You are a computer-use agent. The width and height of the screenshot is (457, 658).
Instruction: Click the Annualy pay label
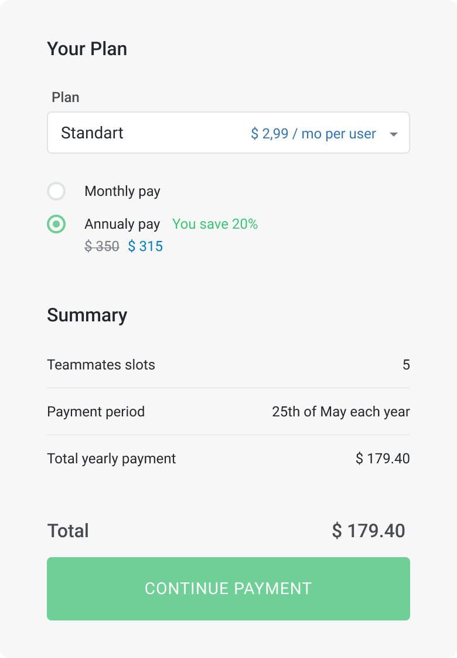pos(122,224)
